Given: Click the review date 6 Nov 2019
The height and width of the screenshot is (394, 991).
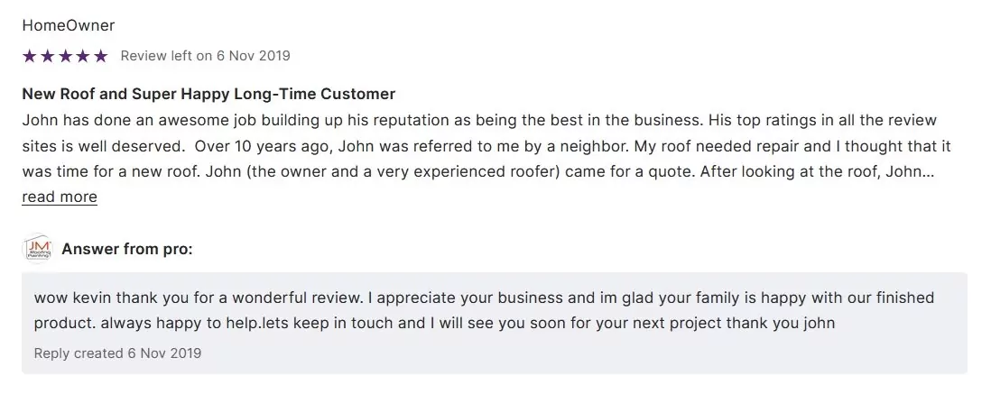Looking at the screenshot, I should tap(254, 56).
